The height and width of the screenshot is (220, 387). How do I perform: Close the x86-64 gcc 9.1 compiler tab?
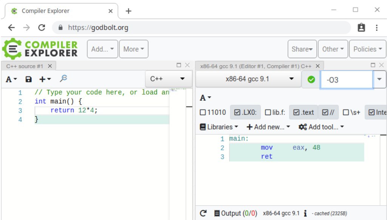coord(317,66)
